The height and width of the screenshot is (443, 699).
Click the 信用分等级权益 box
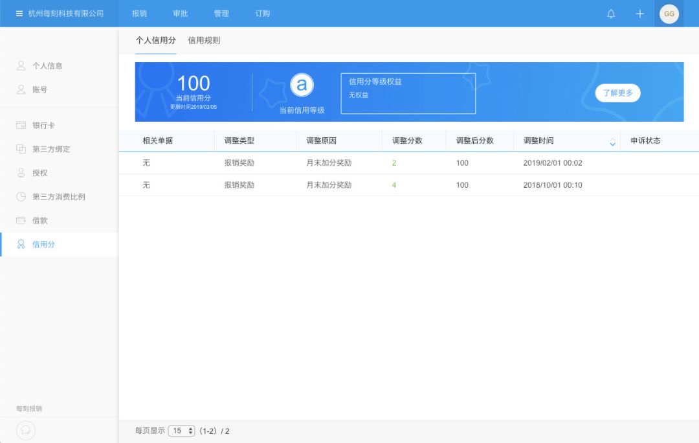click(x=408, y=93)
